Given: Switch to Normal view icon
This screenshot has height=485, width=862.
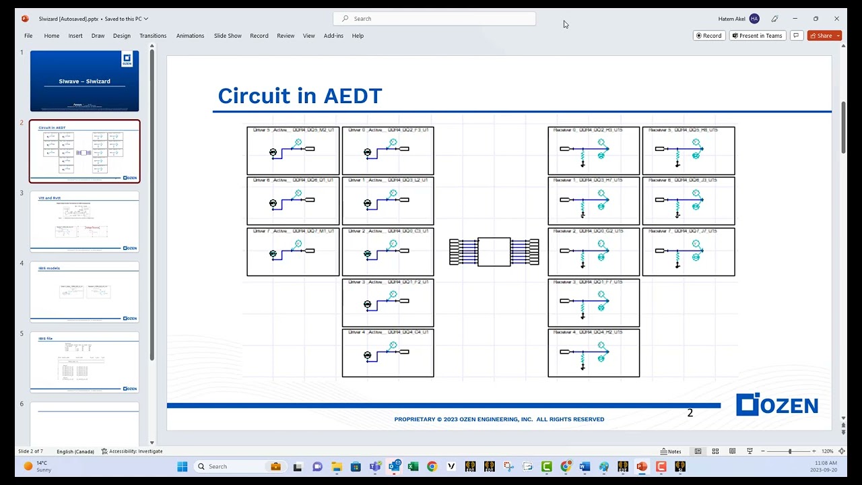Looking at the screenshot, I should click(698, 451).
